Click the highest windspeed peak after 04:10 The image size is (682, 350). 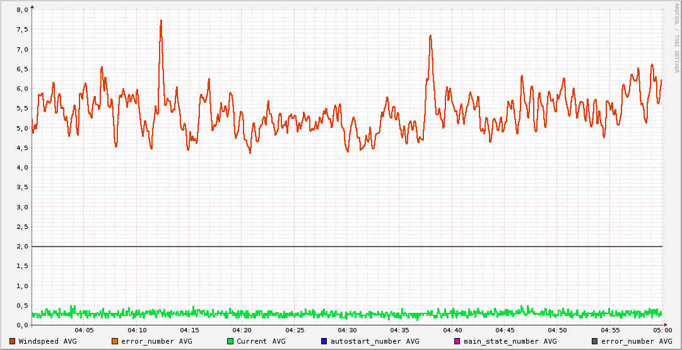[x=161, y=21]
